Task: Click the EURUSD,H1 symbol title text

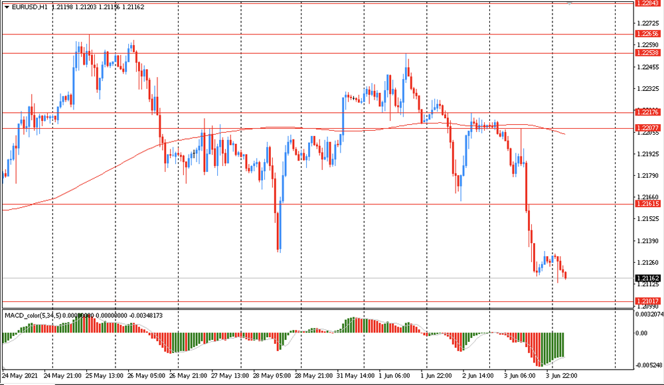Action: (x=29, y=7)
